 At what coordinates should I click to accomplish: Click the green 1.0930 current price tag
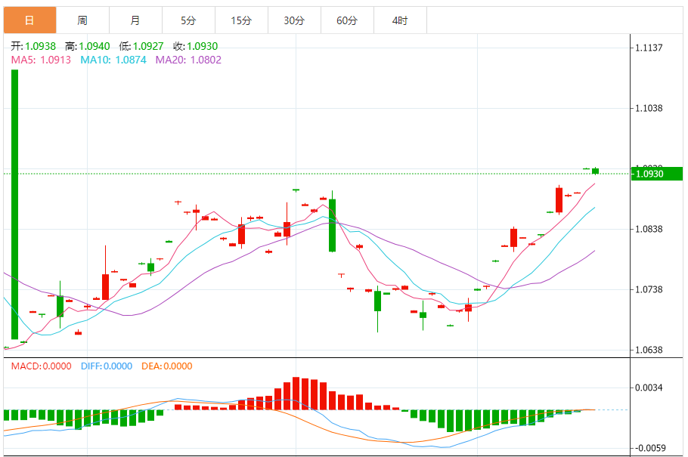[x=657, y=174]
